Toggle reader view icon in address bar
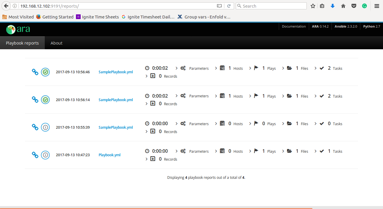Viewport: 383px width, 209px height. pos(219,6)
